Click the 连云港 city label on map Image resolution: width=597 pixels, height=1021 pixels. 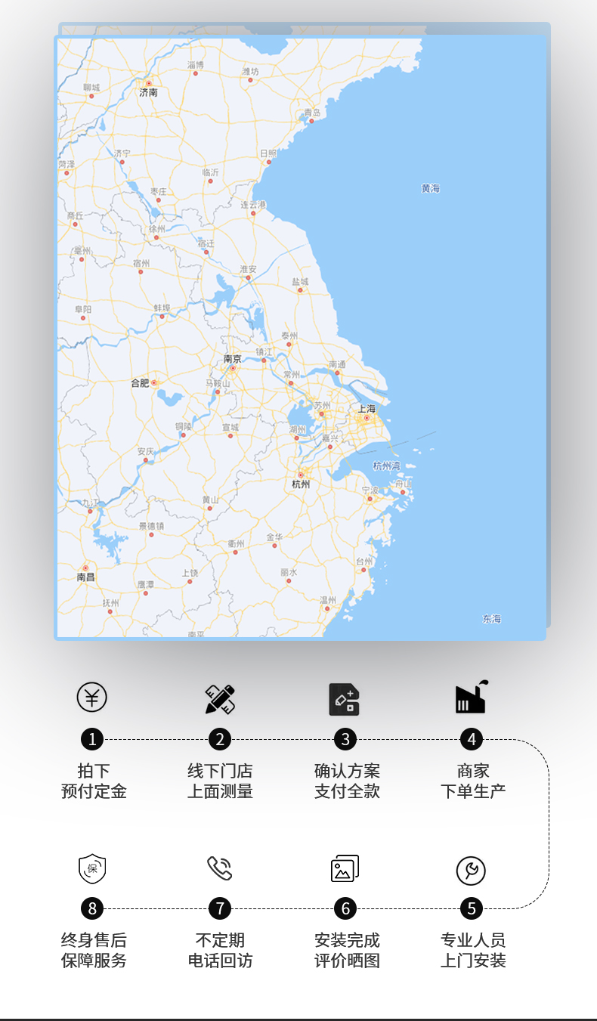(253, 205)
